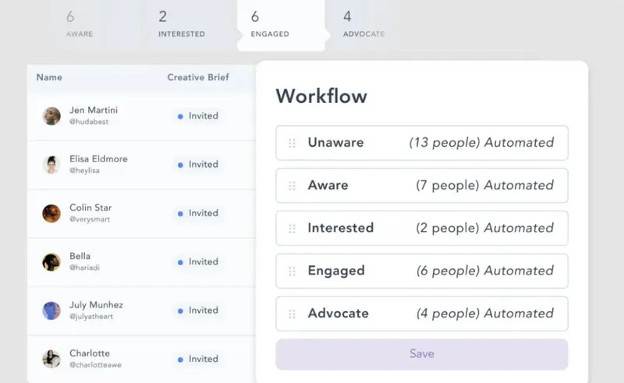624x383 pixels.
Task: Grab handle icon next to Interested
Action: click(292, 229)
